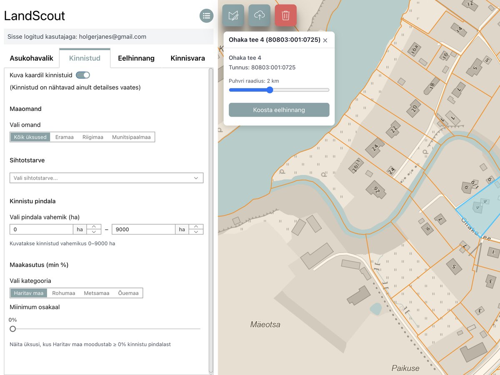Click the Miinimum osakaal slider handle
The width and height of the screenshot is (500, 375).
point(13,329)
